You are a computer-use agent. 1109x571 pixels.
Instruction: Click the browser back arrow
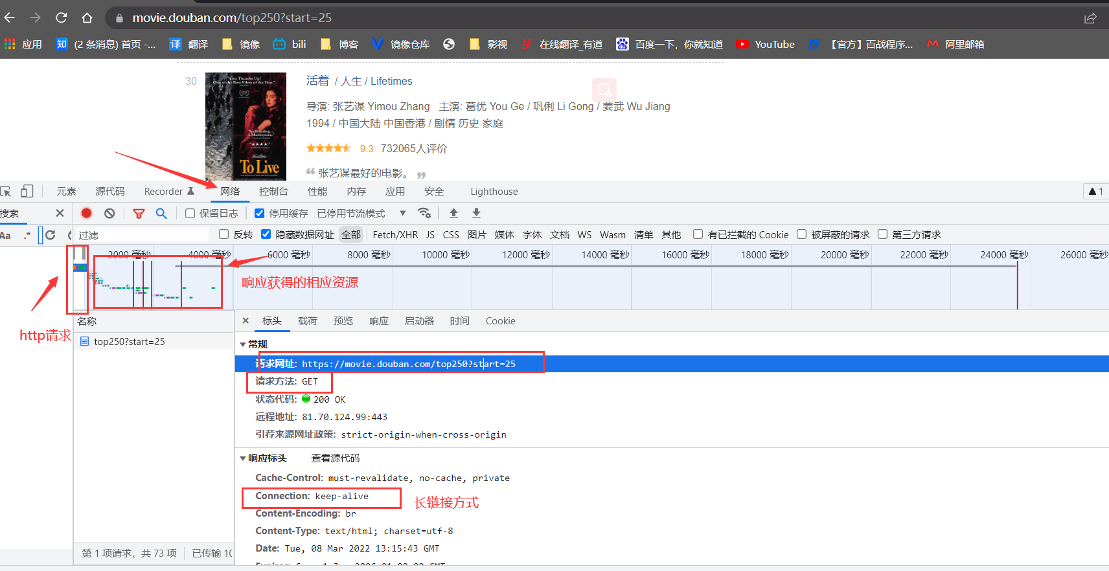[x=10, y=17]
